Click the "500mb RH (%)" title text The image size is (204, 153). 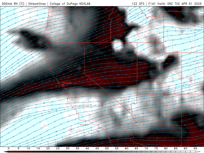(13, 4)
